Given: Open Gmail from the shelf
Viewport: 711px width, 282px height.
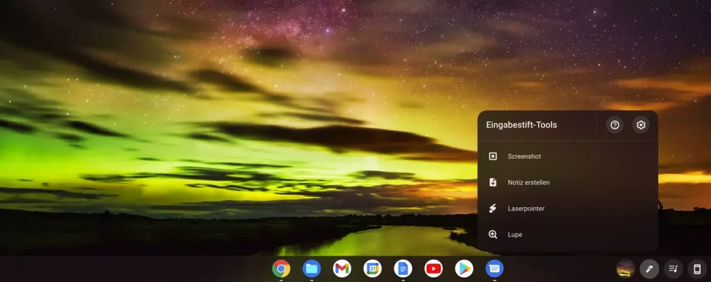Looking at the screenshot, I should (342, 269).
